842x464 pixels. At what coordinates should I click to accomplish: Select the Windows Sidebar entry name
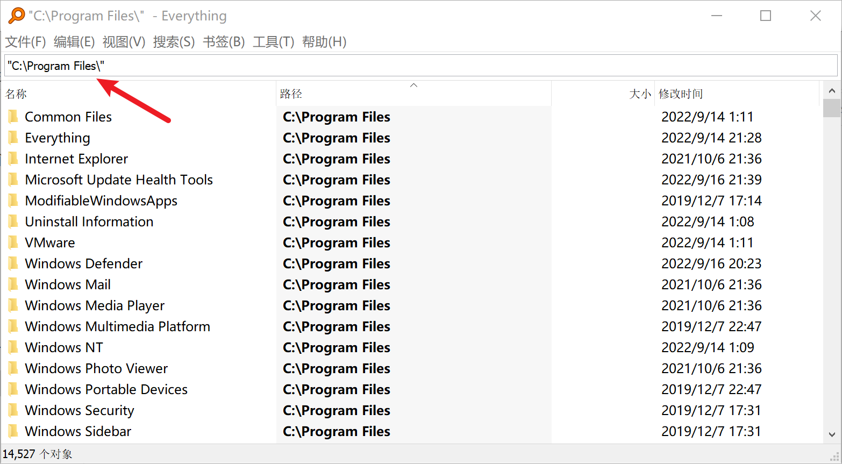[78, 431]
